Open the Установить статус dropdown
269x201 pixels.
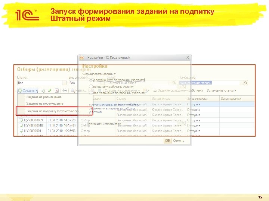(222, 90)
